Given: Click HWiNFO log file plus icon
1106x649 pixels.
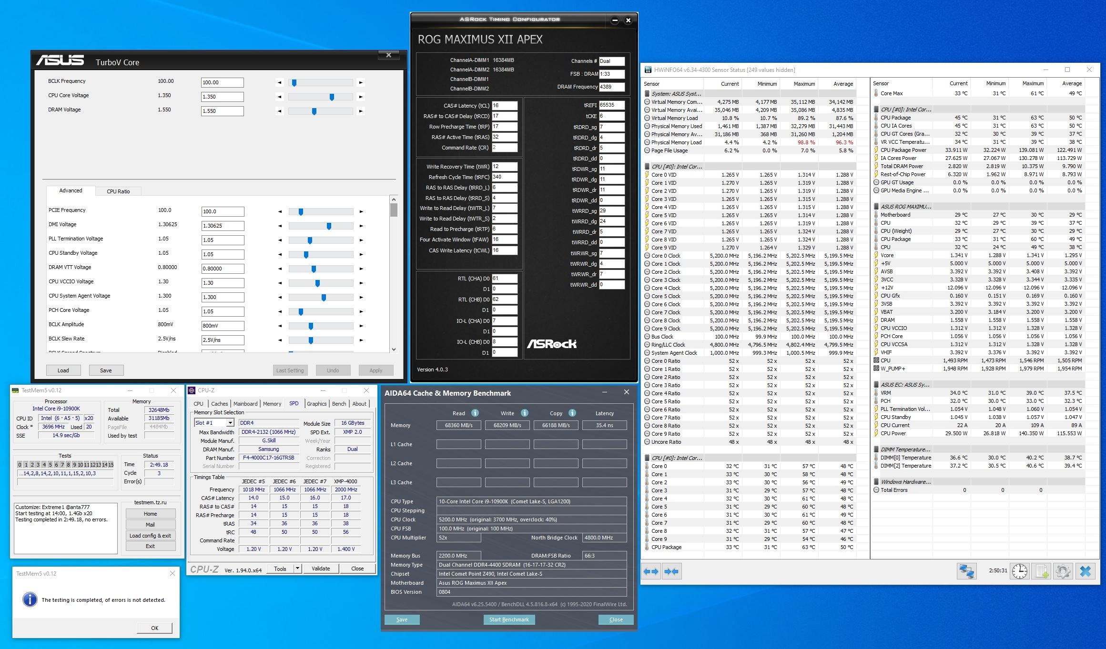Looking at the screenshot, I should tap(1041, 571).
